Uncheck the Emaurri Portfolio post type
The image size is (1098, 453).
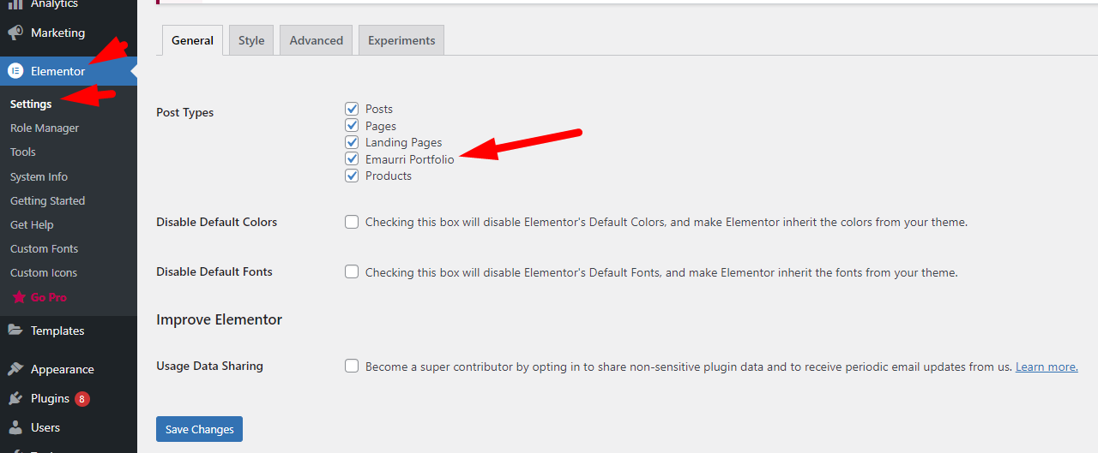click(x=352, y=159)
